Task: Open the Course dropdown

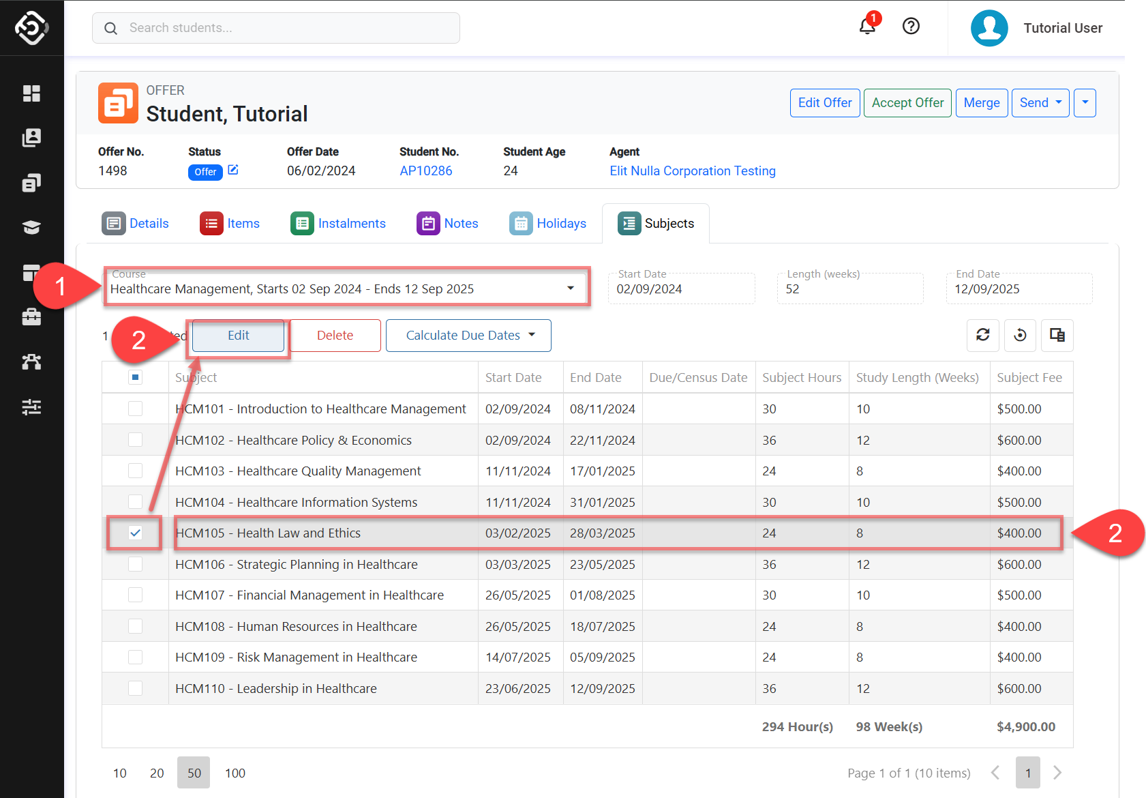Action: click(346, 289)
